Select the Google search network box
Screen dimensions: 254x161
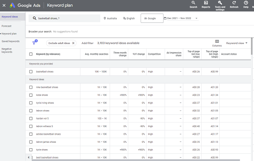point(152,18)
